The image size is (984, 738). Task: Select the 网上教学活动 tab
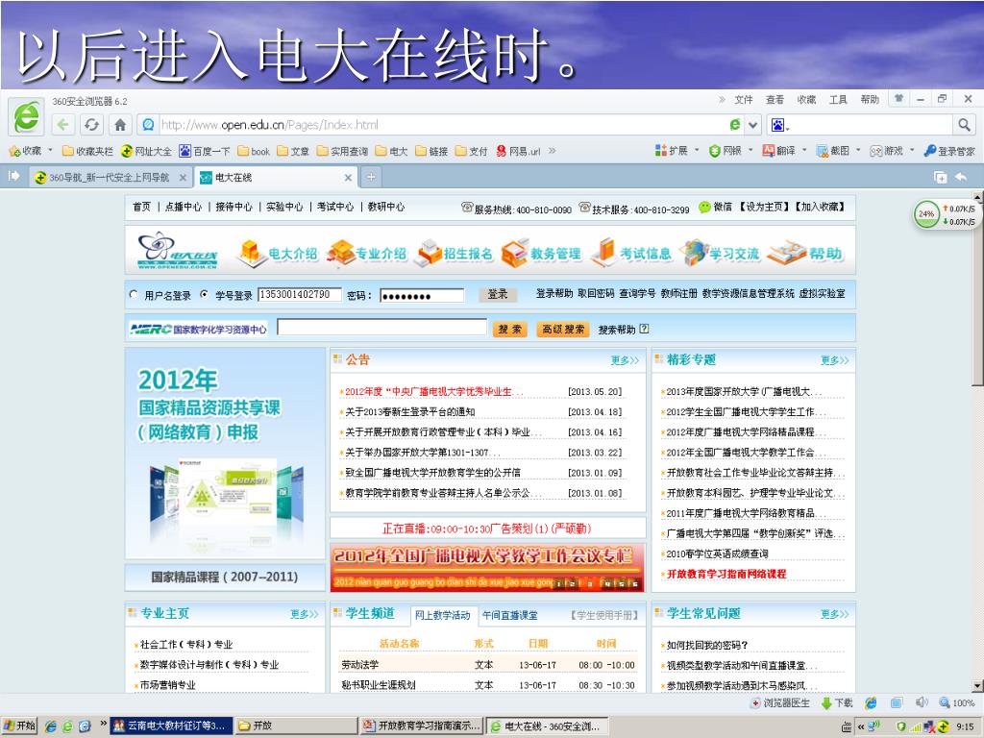[442, 615]
